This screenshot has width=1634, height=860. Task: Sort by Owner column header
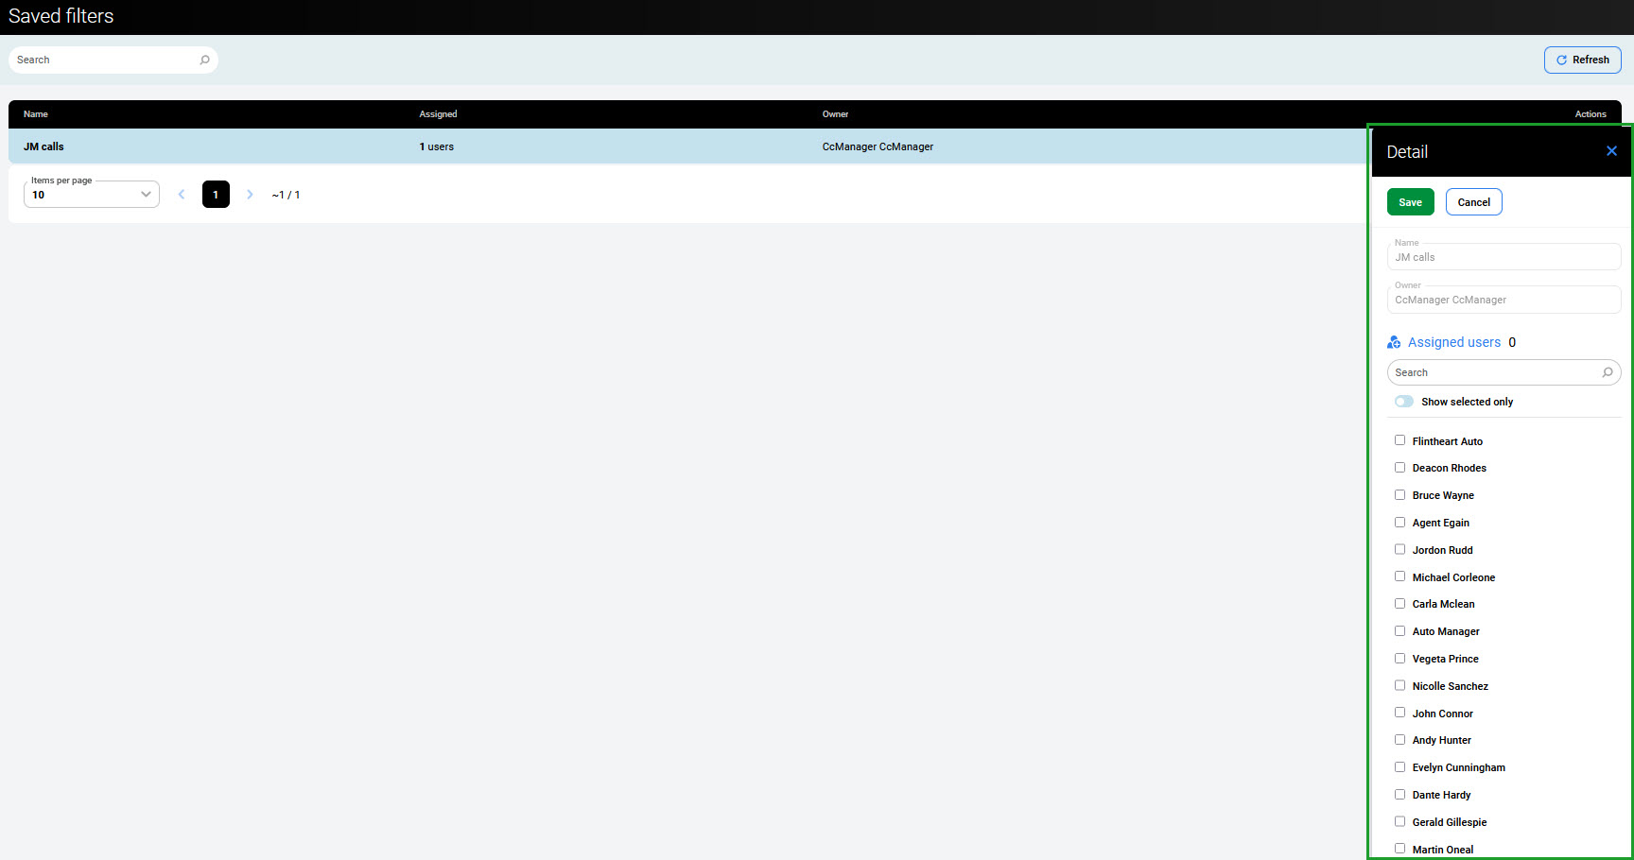[835, 114]
